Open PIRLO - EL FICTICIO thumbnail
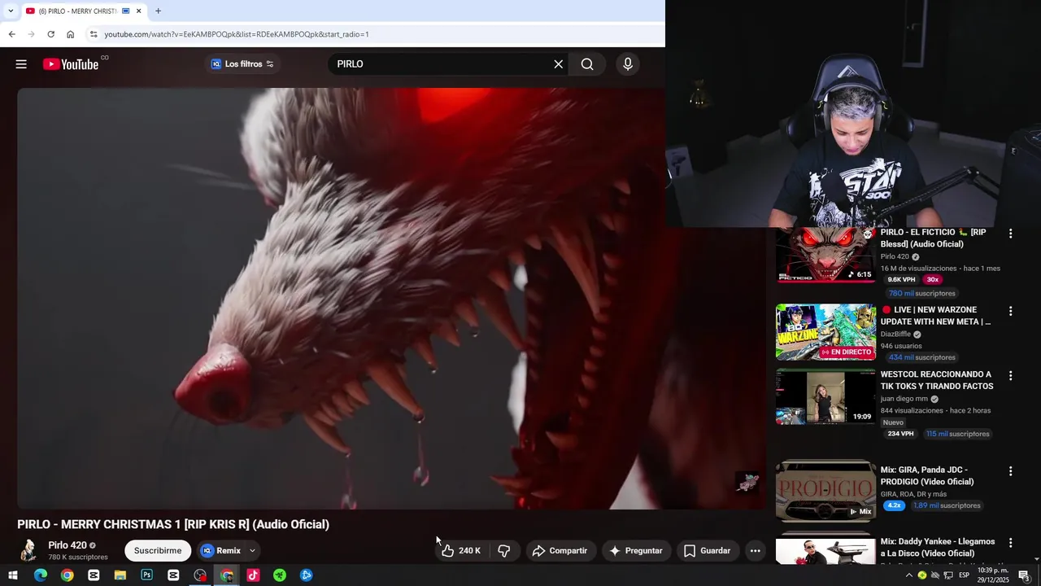The width and height of the screenshot is (1041, 586). point(825,256)
